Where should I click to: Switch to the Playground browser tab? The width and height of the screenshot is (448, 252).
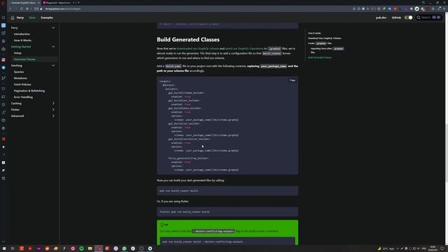(58, 3)
